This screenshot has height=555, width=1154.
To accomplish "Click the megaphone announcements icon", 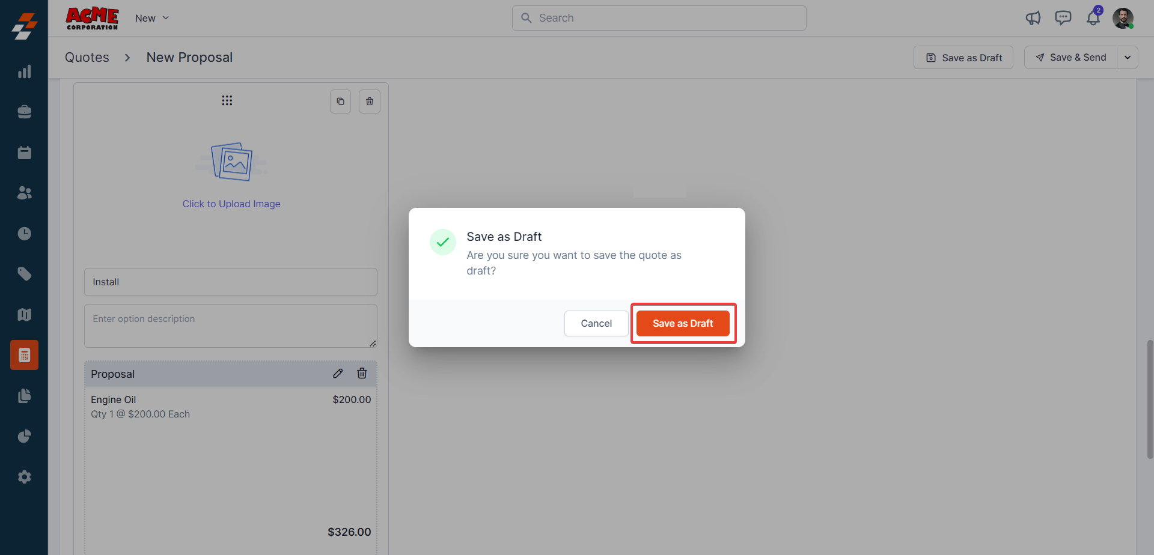I will (x=1033, y=18).
